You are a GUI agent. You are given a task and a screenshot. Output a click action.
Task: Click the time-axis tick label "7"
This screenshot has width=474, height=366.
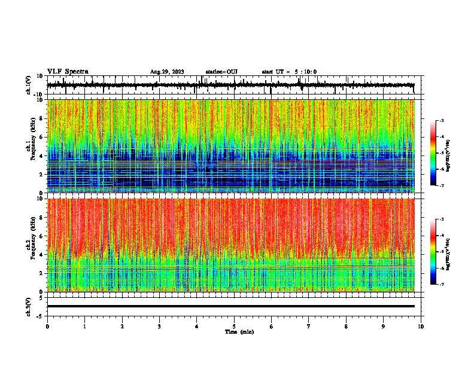(x=309, y=327)
